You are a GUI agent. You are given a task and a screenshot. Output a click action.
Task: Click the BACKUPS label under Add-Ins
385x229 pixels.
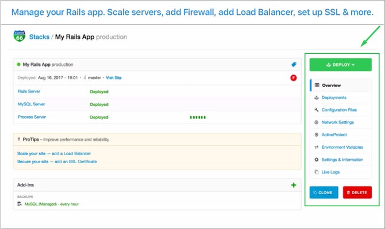pyautogui.click(x=25, y=197)
